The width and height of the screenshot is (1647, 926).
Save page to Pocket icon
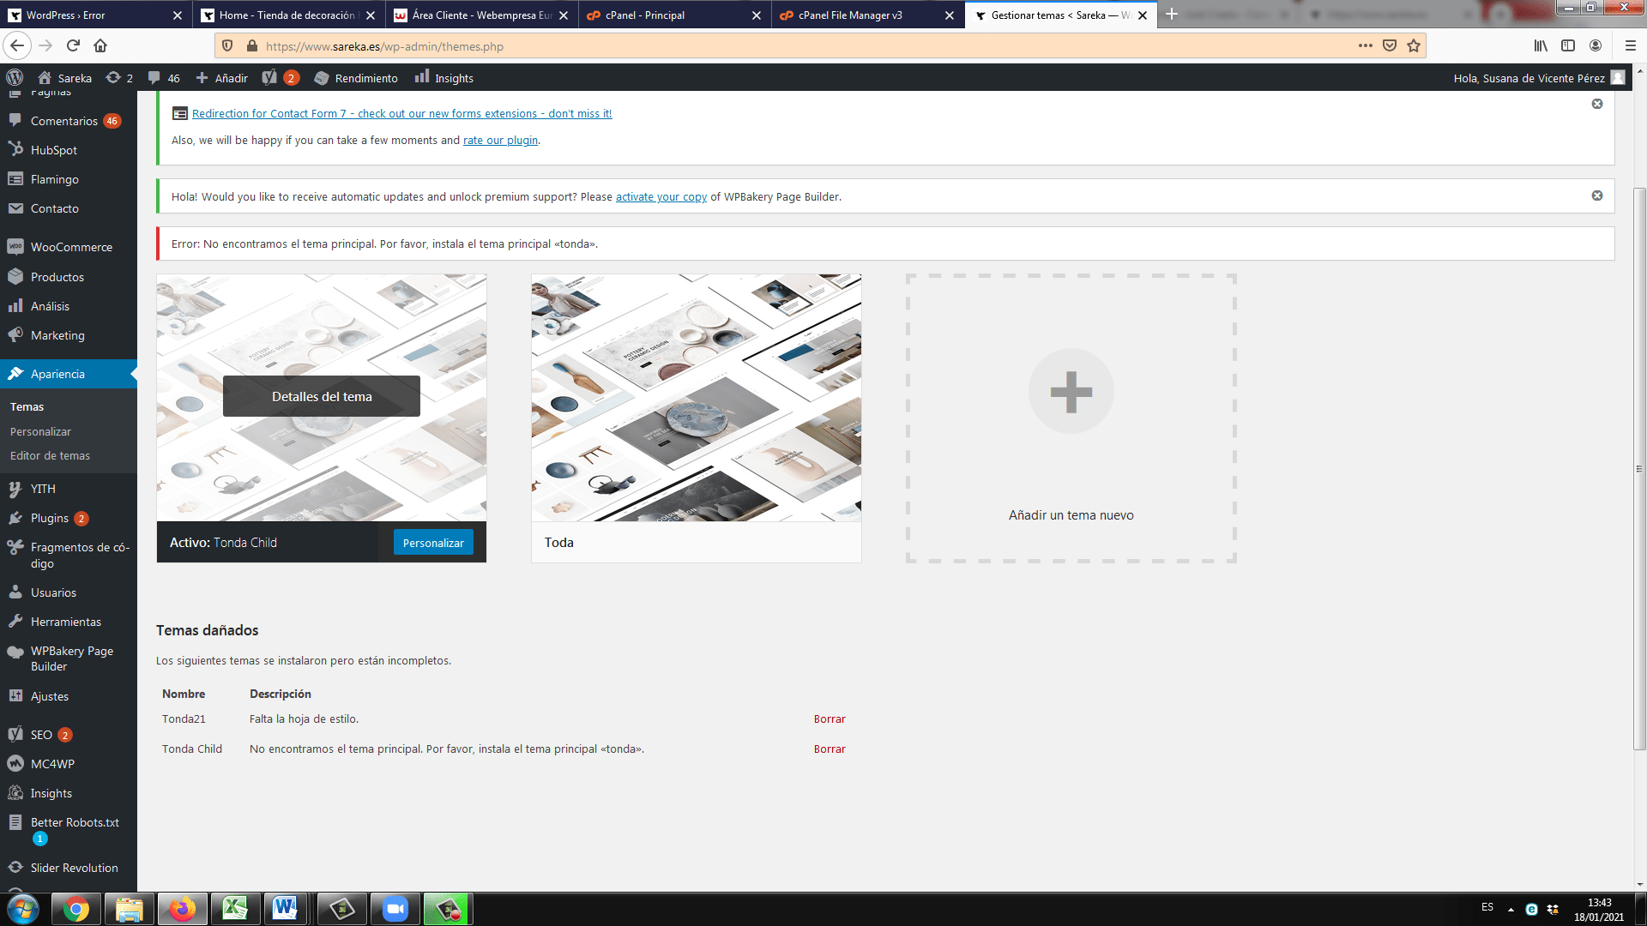pos(1390,46)
